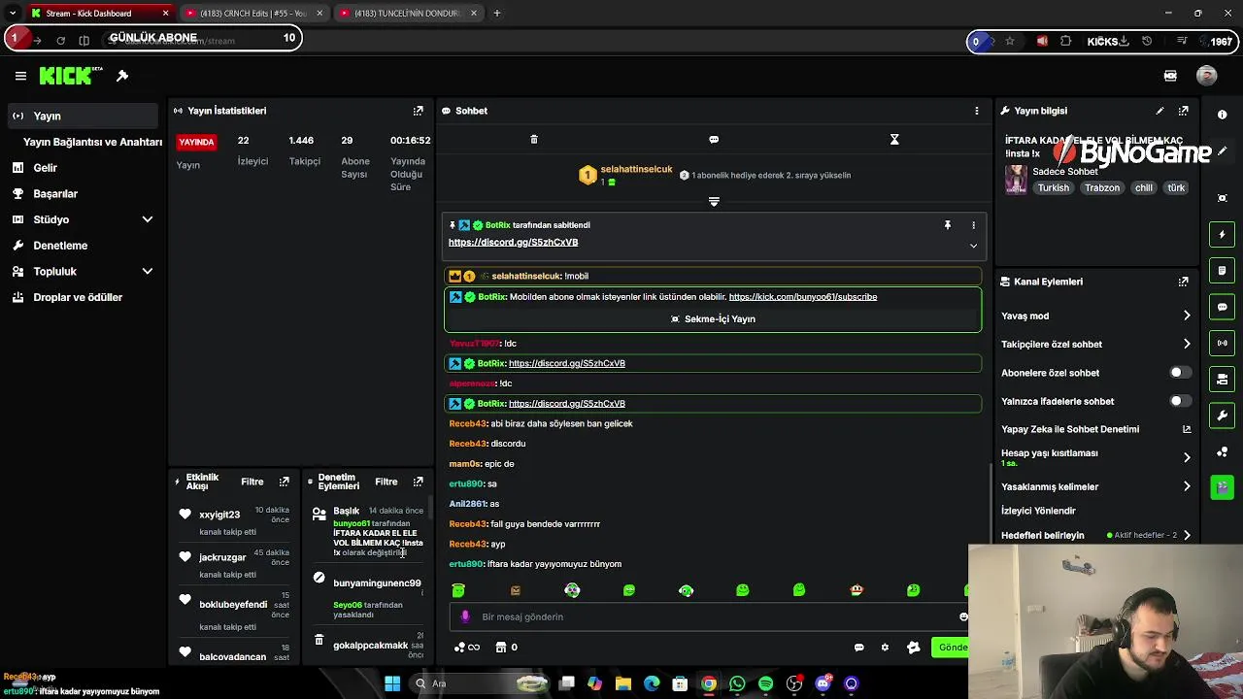Toggle Yalnızca ifadelerle sohbet switch
This screenshot has height=699, width=1243.
[1180, 401]
